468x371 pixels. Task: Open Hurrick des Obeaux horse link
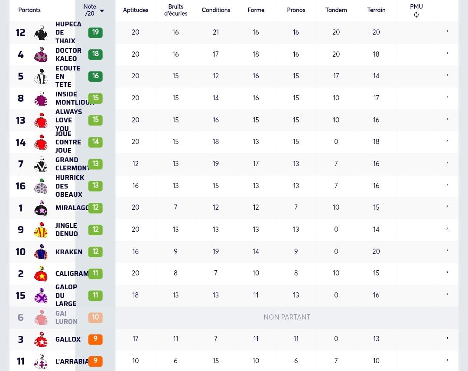[70, 186]
